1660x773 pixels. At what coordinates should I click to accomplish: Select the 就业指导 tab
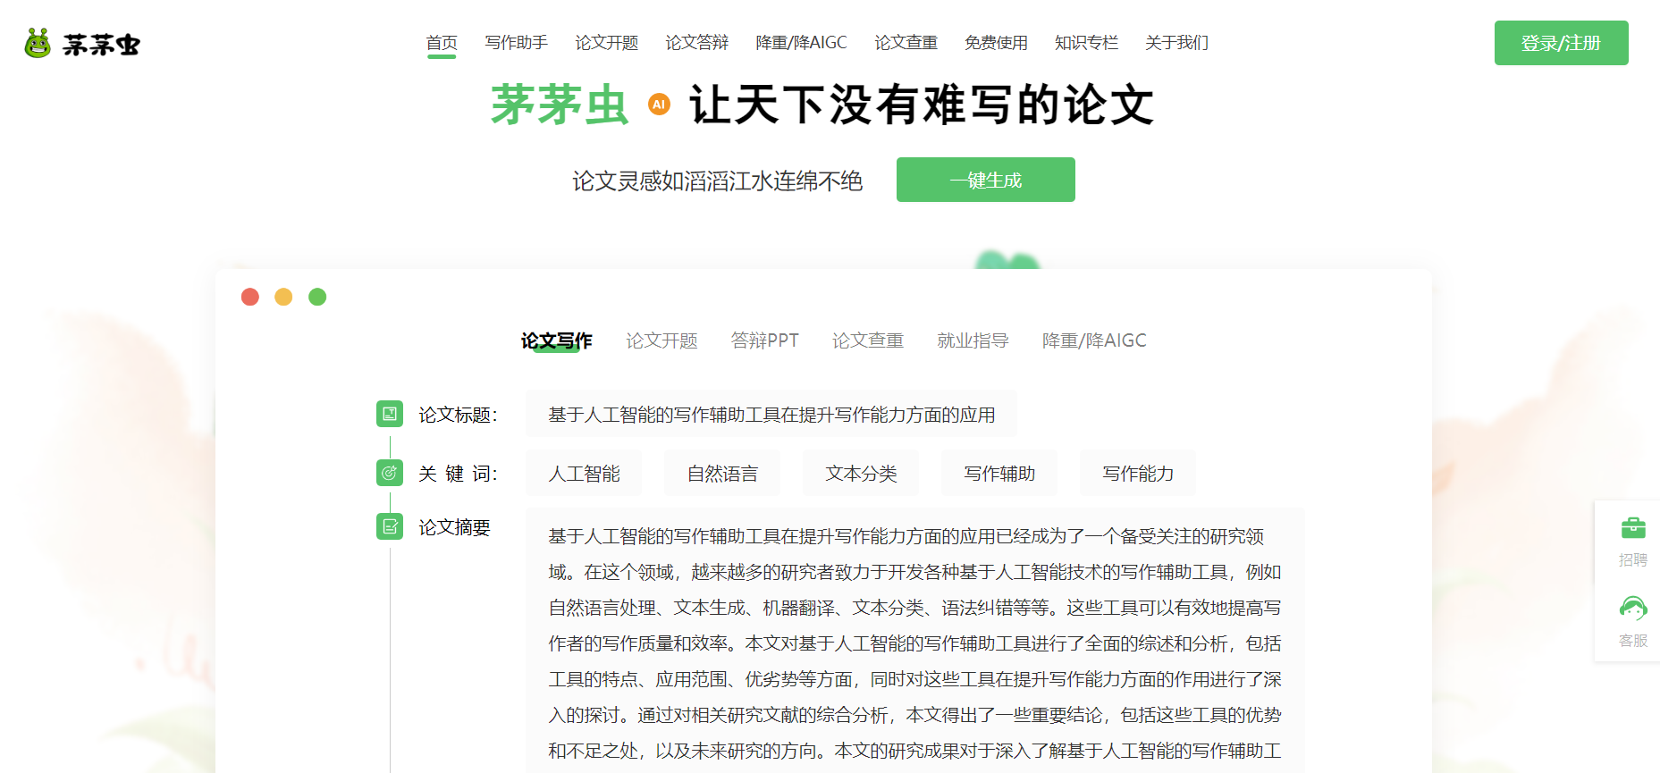(973, 340)
